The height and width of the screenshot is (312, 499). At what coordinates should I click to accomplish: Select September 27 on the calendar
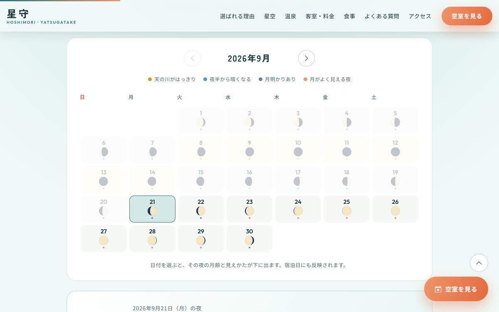104,238
